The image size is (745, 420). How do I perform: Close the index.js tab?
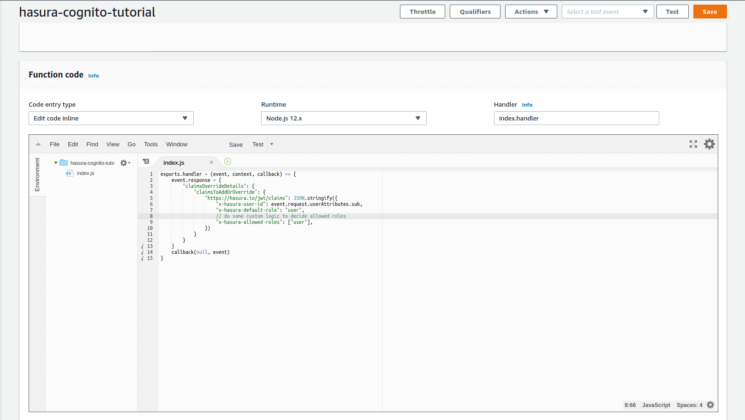pyautogui.click(x=211, y=162)
